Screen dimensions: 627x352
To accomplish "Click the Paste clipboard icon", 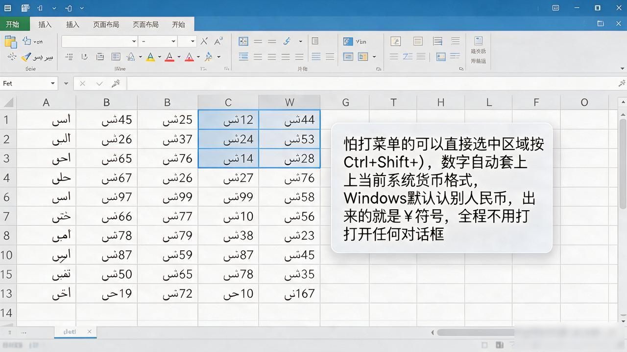I will pos(10,42).
